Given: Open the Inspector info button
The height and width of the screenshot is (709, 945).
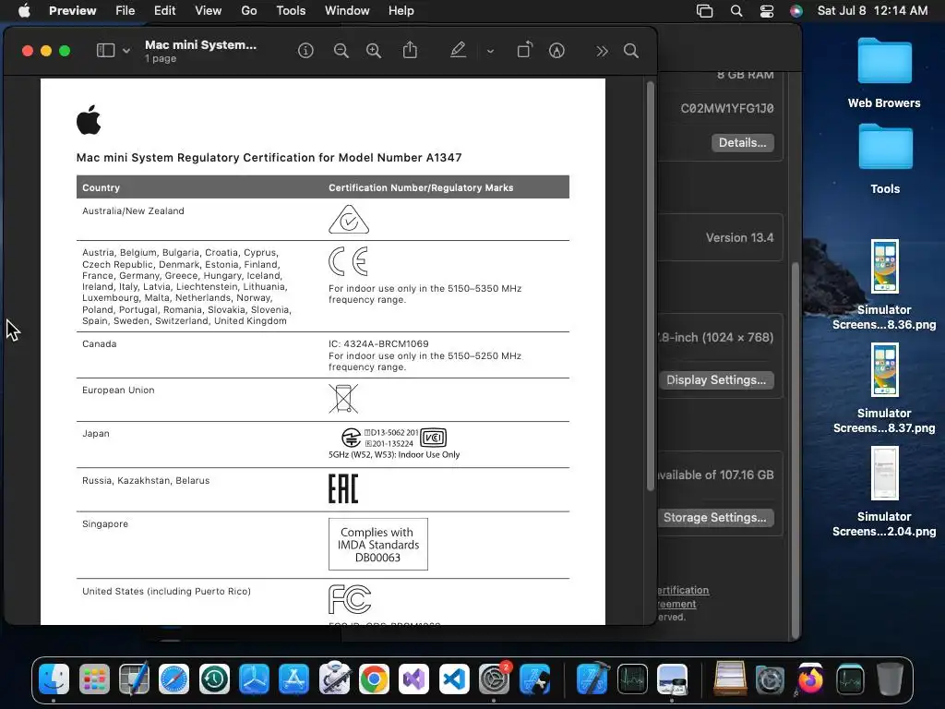Looking at the screenshot, I should tap(305, 51).
